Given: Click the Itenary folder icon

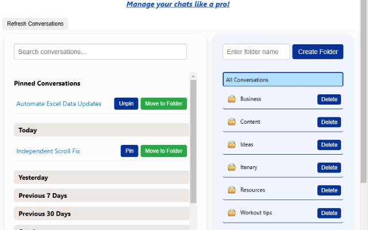Looking at the screenshot, I should 232,167.
